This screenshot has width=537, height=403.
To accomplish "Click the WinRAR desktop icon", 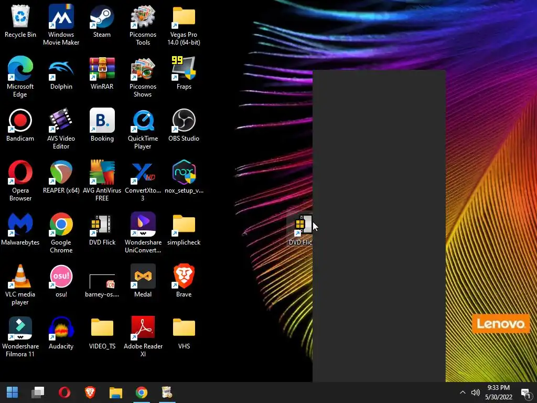I will click(102, 73).
